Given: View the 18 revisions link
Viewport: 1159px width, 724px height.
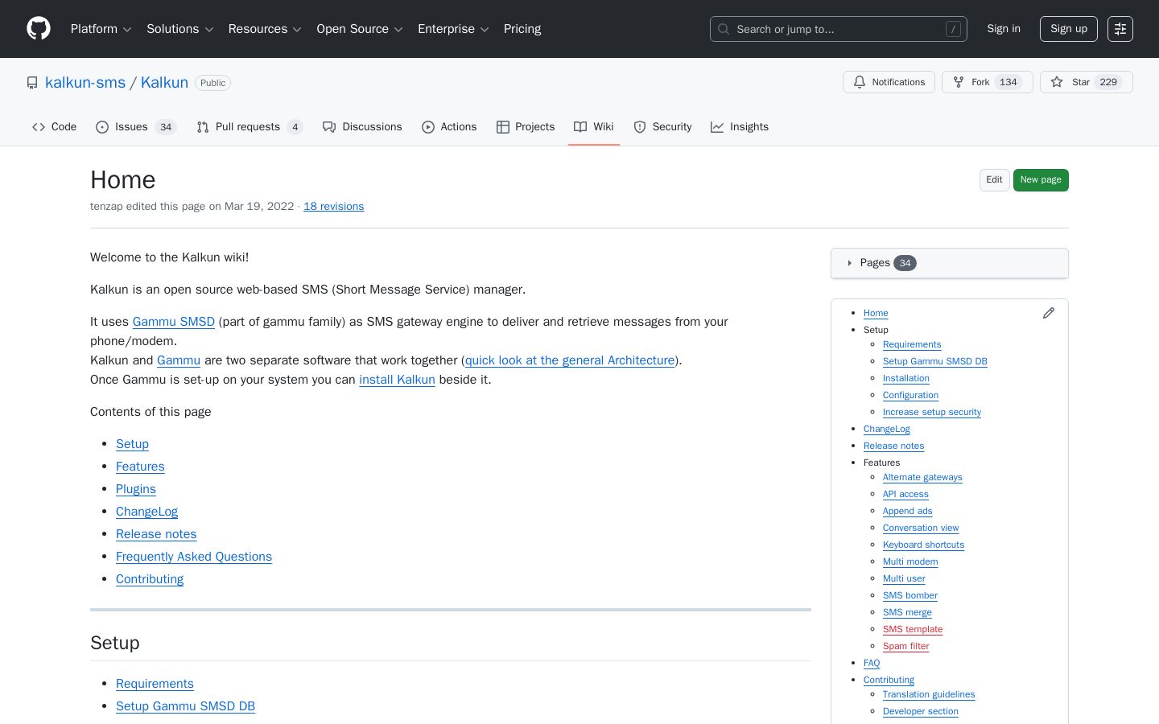Looking at the screenshot, I should [334, 207].
